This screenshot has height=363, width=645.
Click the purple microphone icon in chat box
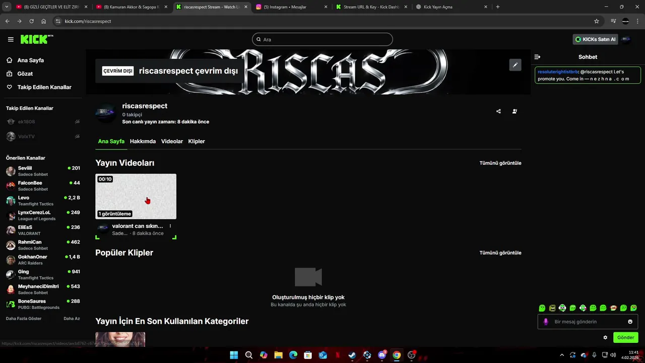pyautogui.click(x=546, y=322)
